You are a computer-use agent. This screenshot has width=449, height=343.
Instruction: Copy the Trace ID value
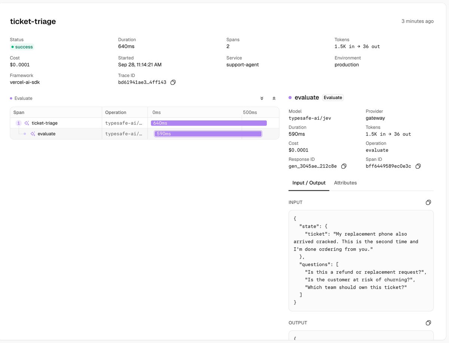pyautogui.click(x=173, y=82)
